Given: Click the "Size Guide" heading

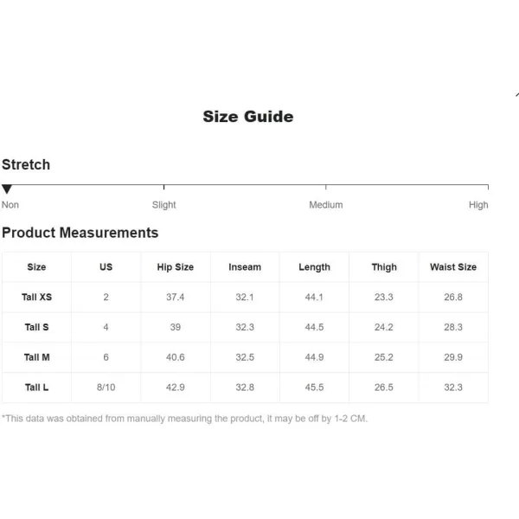Looking at the screenshot, I should point(248,117).
